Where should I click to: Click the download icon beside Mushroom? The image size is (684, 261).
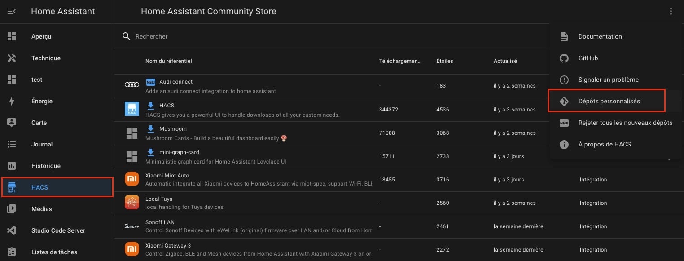pos(150,129)
